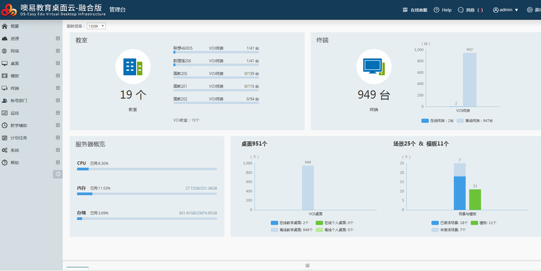Open the 监控 menu item
This screenshot has height=271, width=541.
point(15,113)
